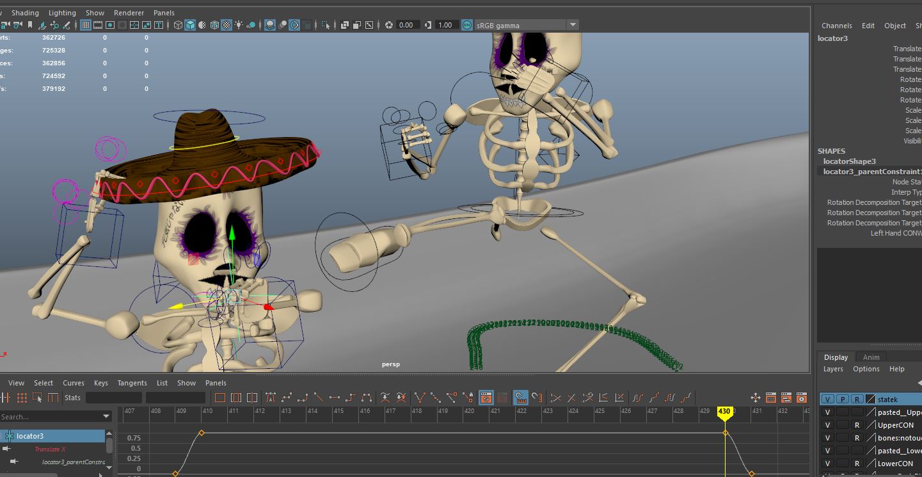922x477 pixels.
Task: Toggle playback P box for statek layer
Action: [843, 400]
